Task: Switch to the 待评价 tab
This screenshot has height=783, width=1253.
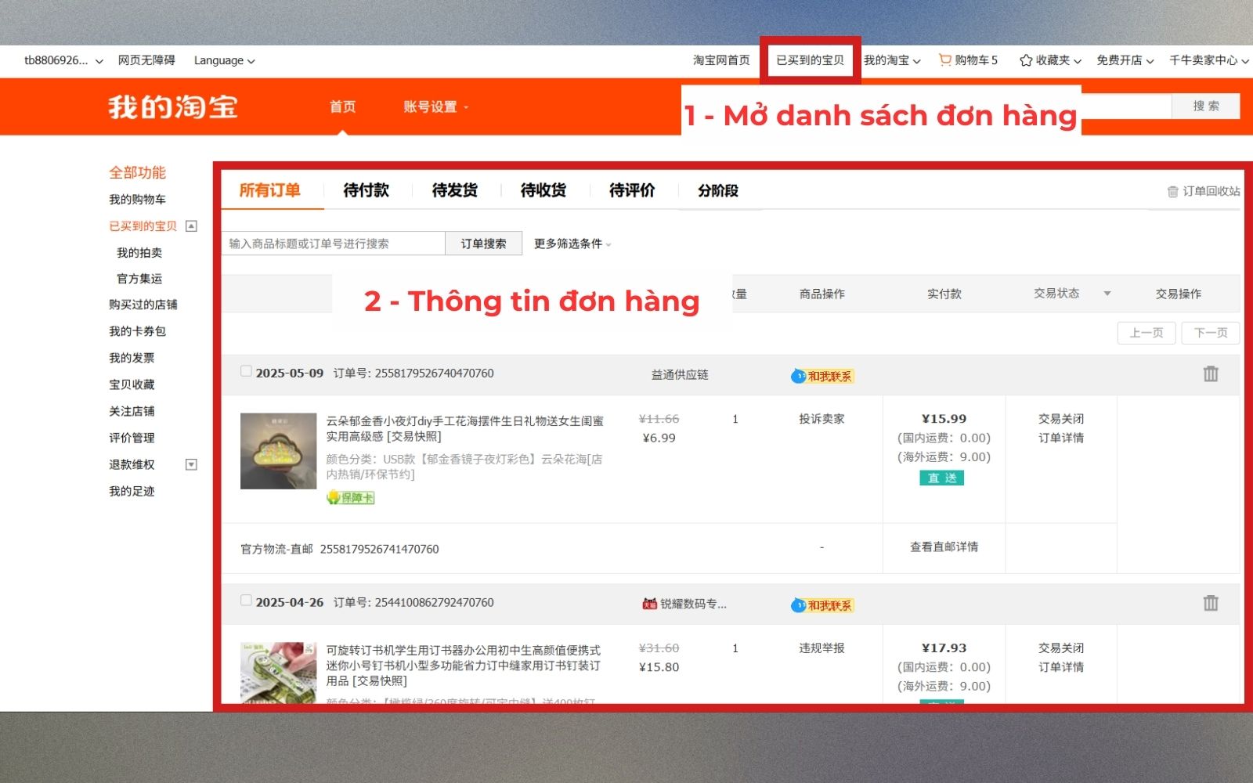Action: pos(632,190)
